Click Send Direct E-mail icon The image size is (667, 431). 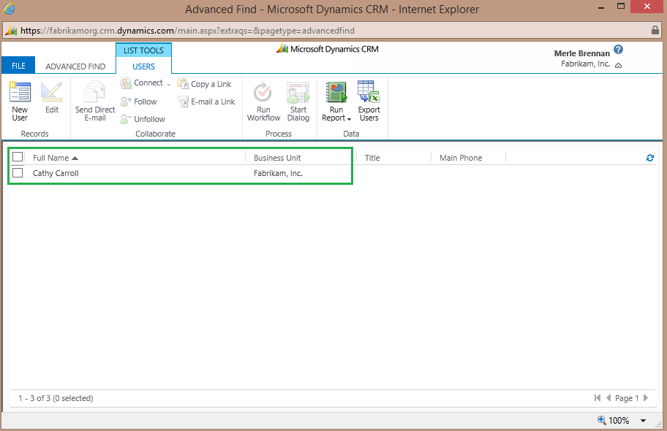95,94
